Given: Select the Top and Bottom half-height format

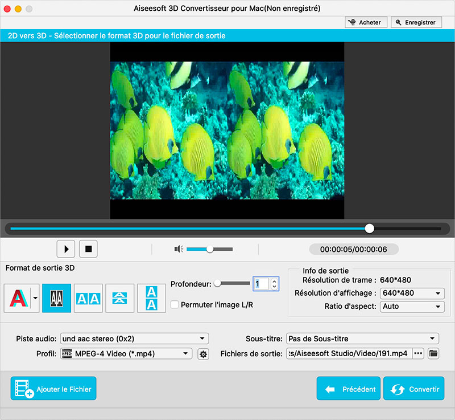Looking at the screenshot, I should coord(119,297).
